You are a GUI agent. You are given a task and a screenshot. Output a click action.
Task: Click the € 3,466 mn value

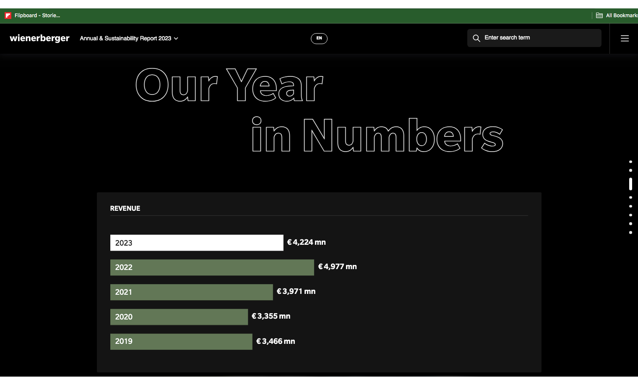pos(276,341)
